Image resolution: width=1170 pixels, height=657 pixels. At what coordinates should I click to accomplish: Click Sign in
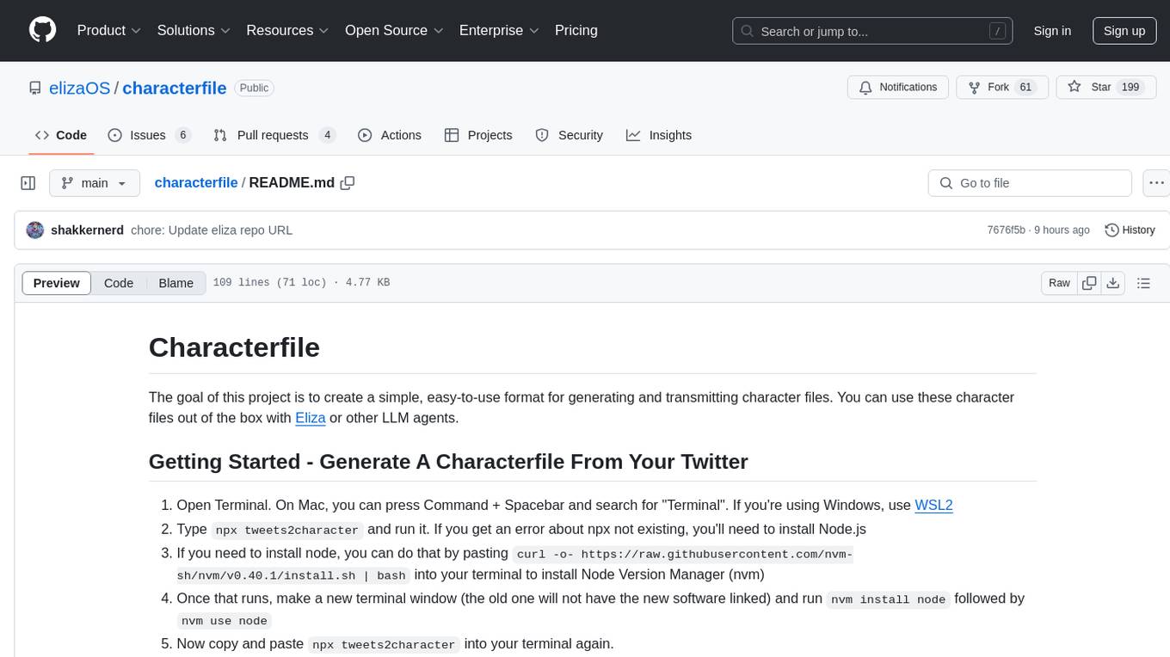[x=1052, y=31]
